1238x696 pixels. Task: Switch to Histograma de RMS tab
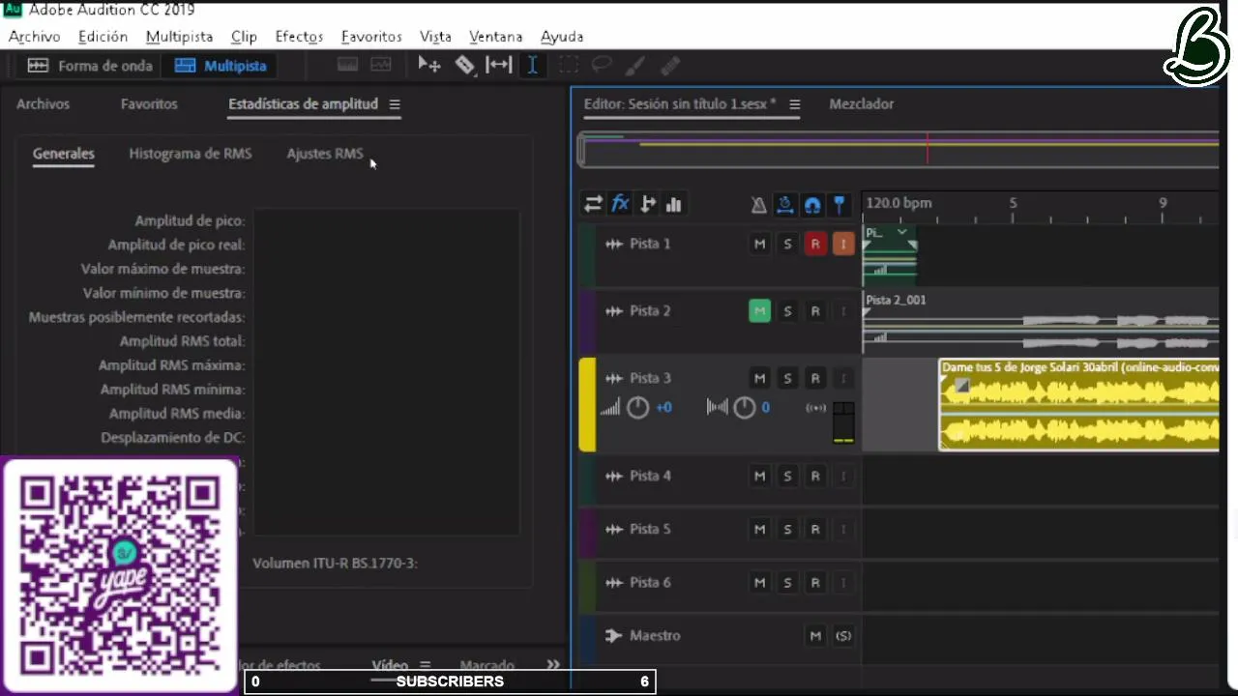(191, 154)
